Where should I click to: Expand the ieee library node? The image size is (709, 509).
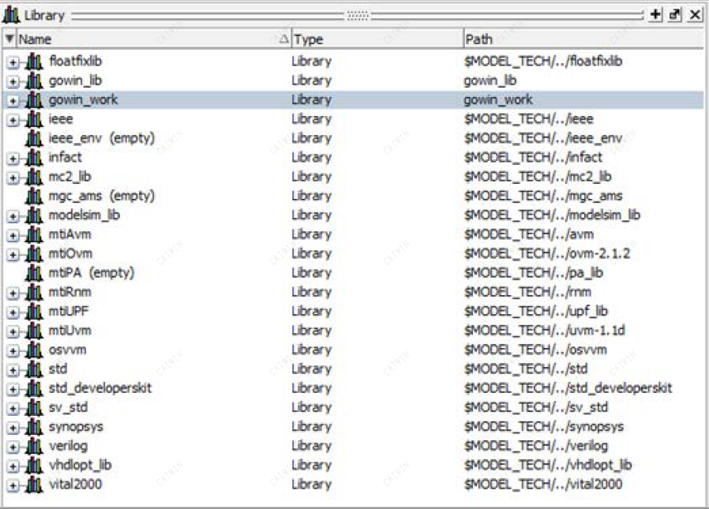coord(13,121)
